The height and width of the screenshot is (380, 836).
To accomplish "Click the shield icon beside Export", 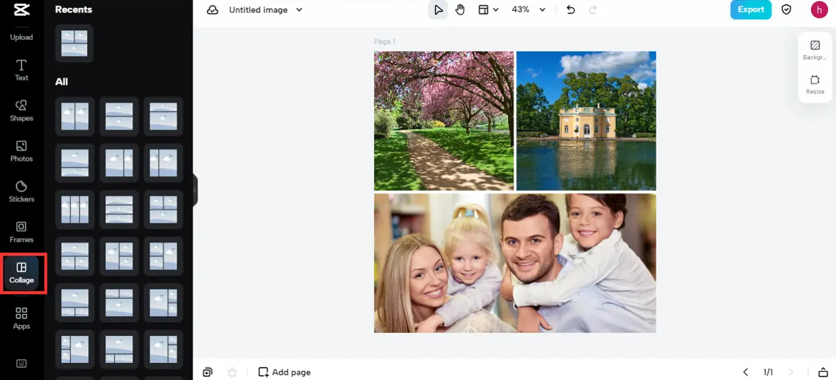I will (787, 10).
